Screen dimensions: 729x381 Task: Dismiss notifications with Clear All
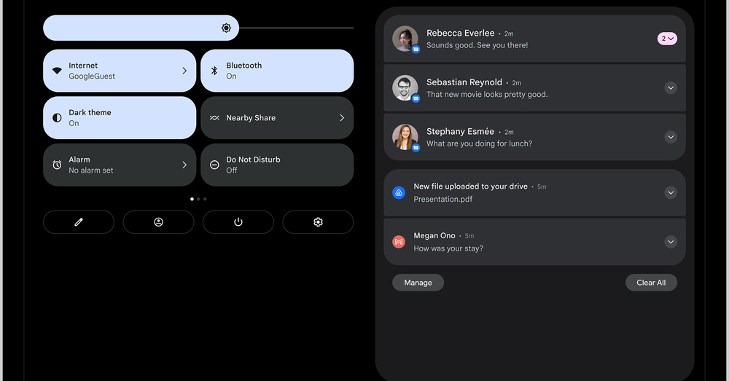pos(651,283)
